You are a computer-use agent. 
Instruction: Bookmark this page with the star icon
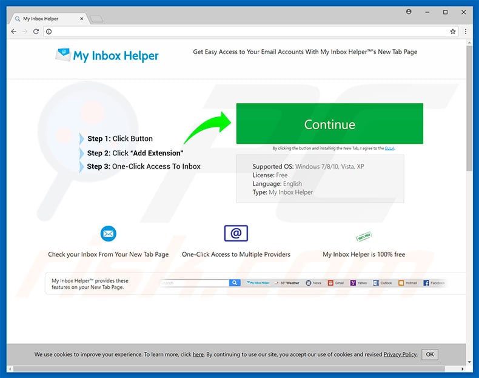coord(453,32)
